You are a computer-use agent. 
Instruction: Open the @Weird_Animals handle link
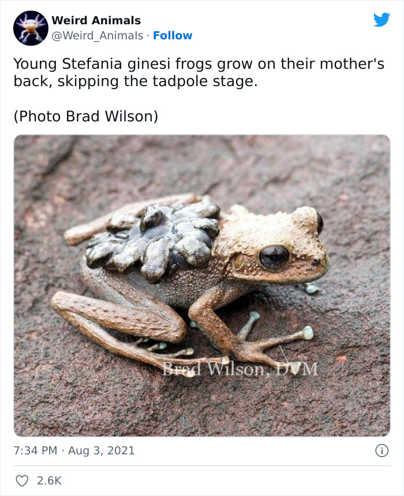click(98, 34)
